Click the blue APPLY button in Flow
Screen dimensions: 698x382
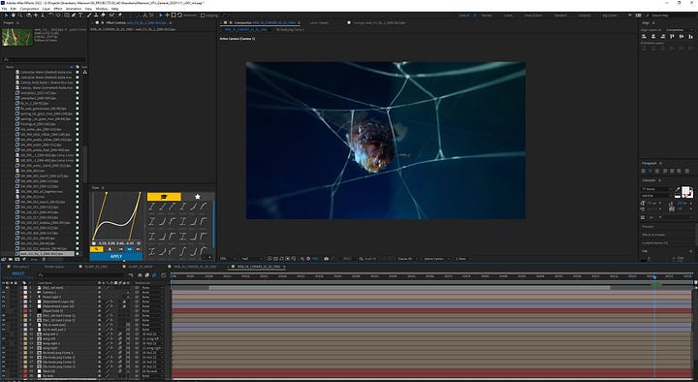pos(115,256)
